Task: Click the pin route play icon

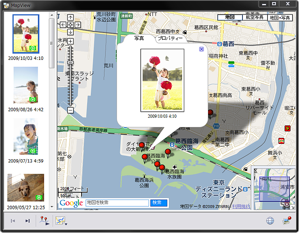Action: (x=44, y=221)
